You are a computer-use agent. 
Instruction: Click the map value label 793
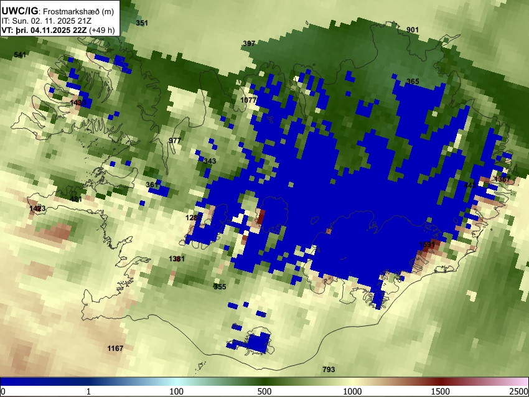coord(329,370)
